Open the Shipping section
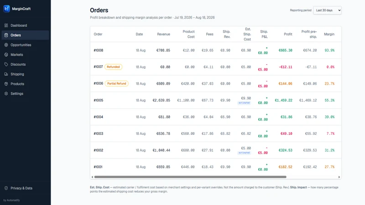This screenshot has height=205, width=365. [x=25, y=74]
